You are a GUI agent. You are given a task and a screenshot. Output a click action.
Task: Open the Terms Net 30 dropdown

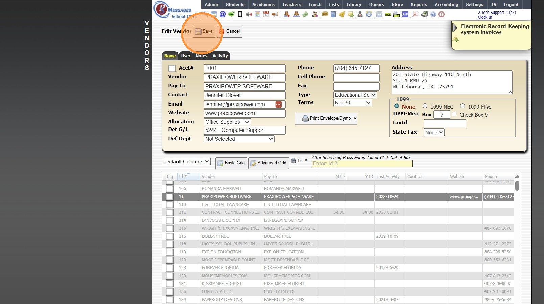352,103
